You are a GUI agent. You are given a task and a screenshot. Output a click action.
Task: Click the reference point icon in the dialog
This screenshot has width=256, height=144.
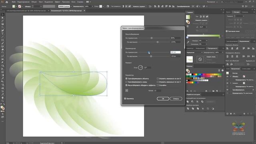(x=127, y=90)
